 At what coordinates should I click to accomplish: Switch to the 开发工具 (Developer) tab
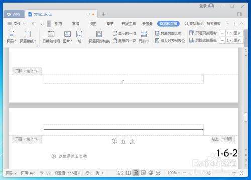(x=129, y=24)
